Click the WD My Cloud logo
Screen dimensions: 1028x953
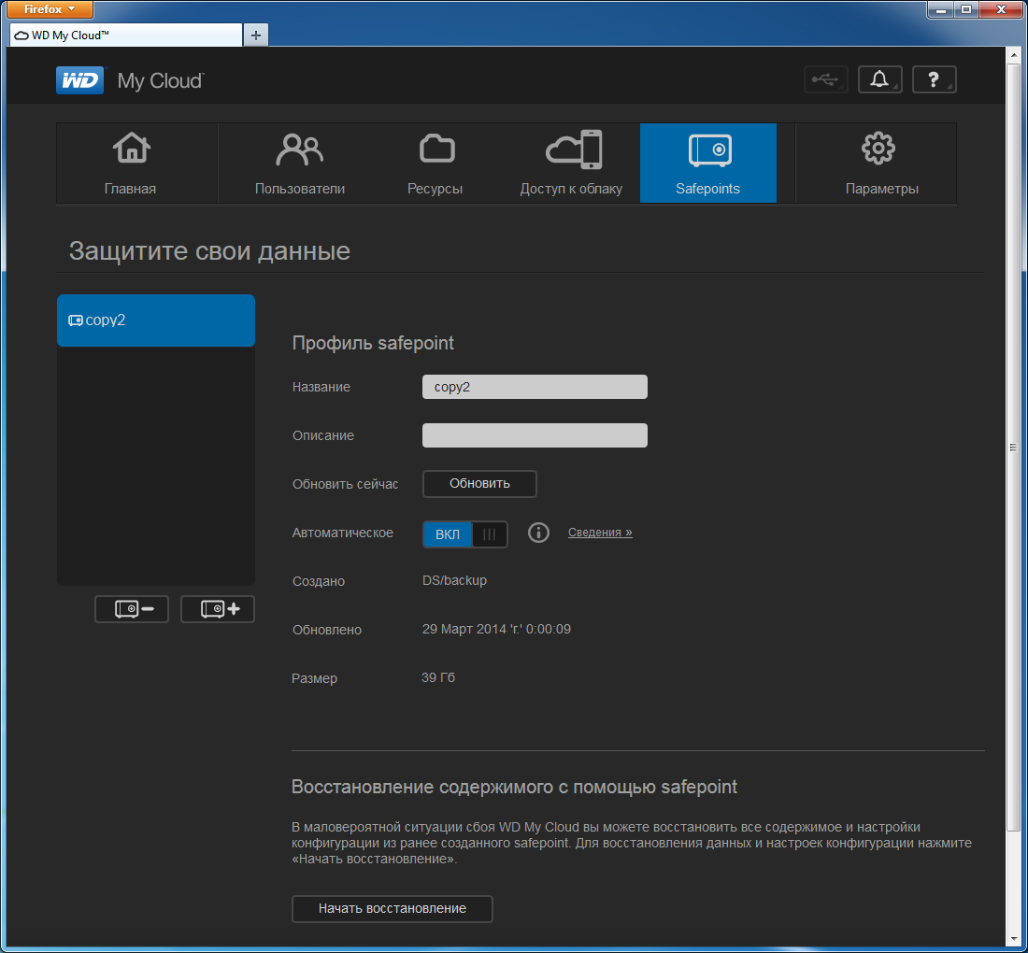tap(129, 80)
